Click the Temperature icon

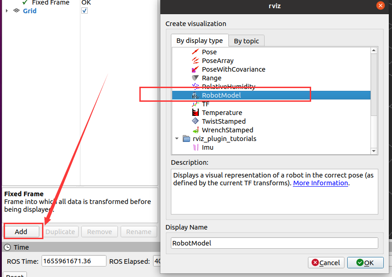[195, 112]
